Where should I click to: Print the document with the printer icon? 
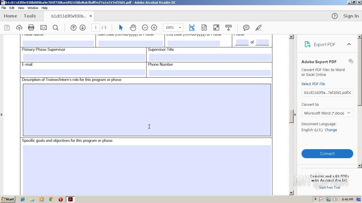point(31,28)
